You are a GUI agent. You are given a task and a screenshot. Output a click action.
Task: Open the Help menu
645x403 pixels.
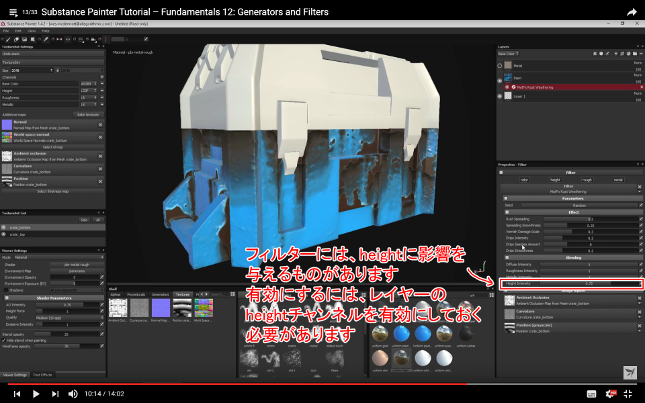click(46, 31)
